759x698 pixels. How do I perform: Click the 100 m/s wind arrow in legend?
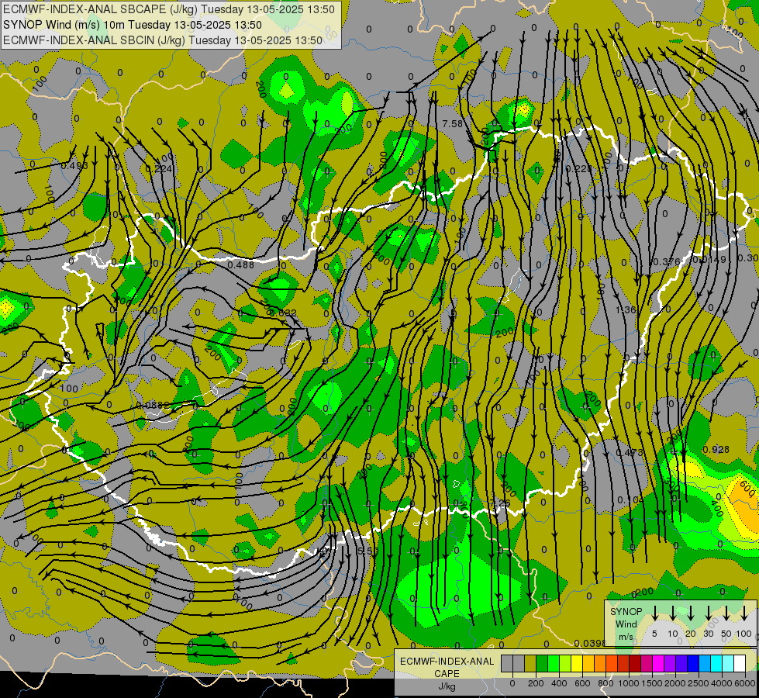point(744,613)
